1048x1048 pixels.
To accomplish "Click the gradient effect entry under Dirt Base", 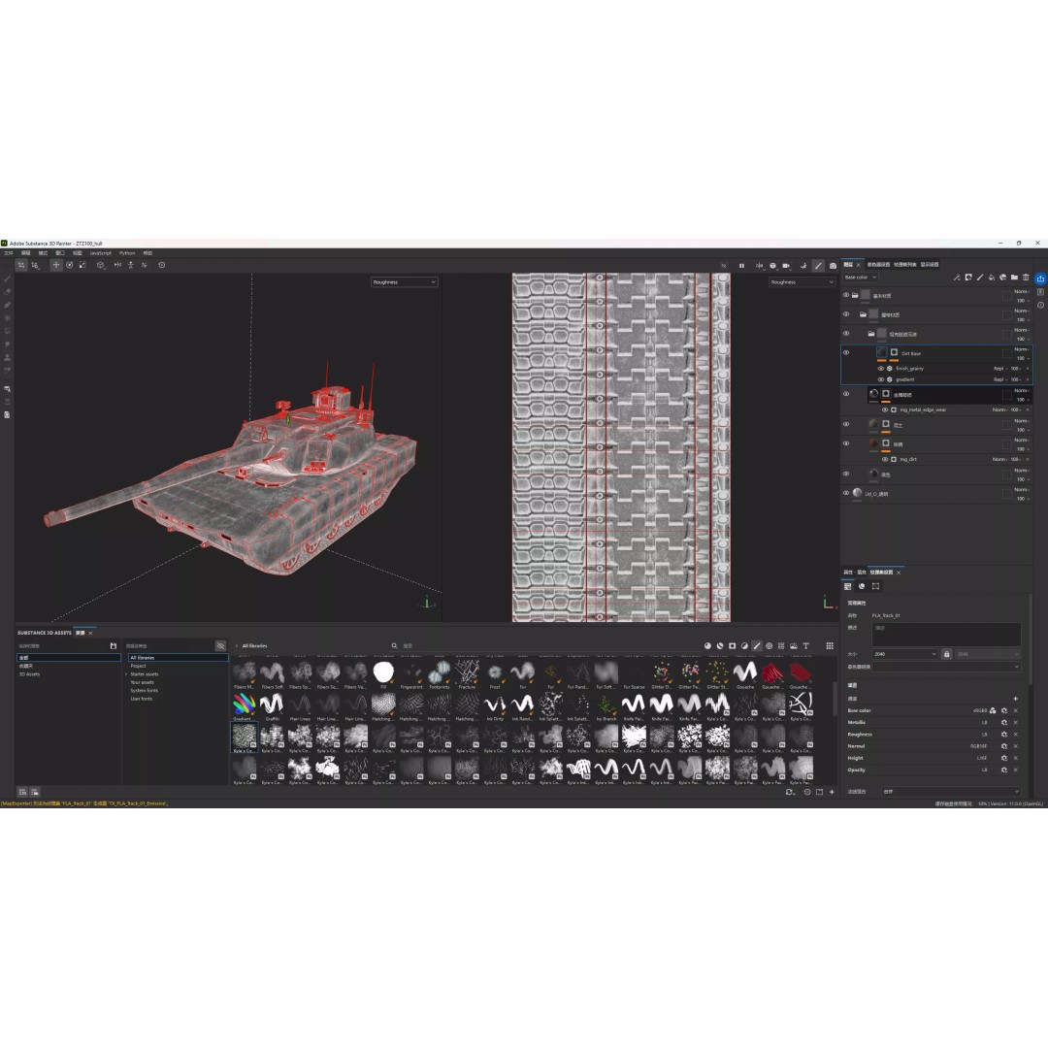I will click(x=905, y=379).
